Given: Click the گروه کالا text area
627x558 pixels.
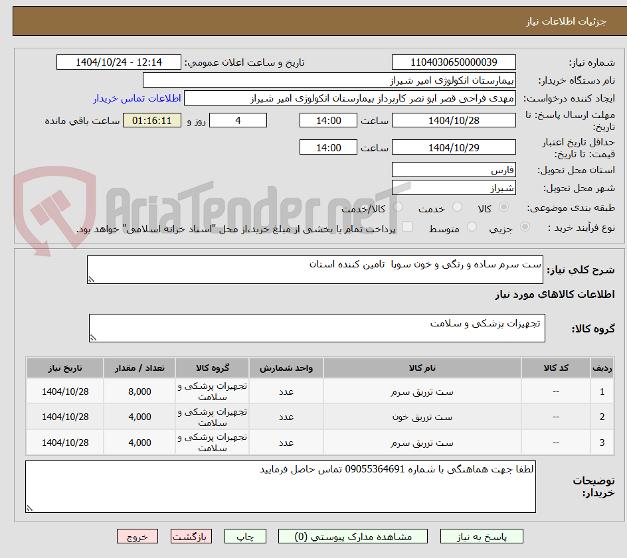Looking at the screenshot, I should point(317,328).
